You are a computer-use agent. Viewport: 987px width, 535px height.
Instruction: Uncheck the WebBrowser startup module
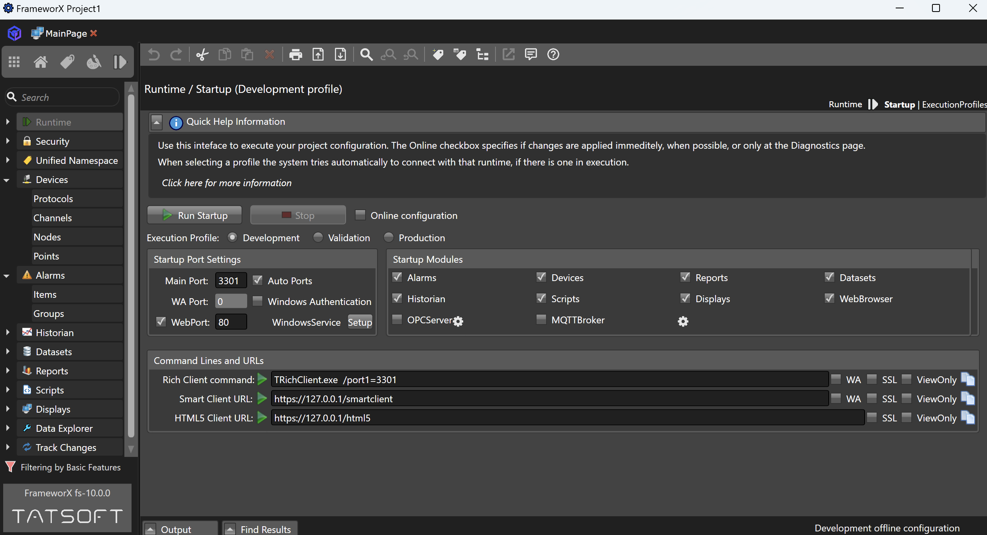tap(830, 298)
